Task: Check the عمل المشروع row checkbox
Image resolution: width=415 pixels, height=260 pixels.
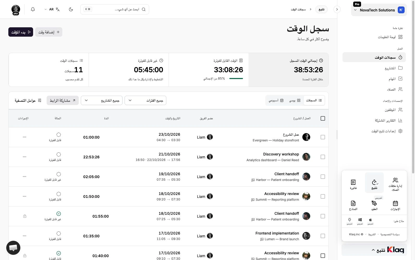Action: point(323,137)
